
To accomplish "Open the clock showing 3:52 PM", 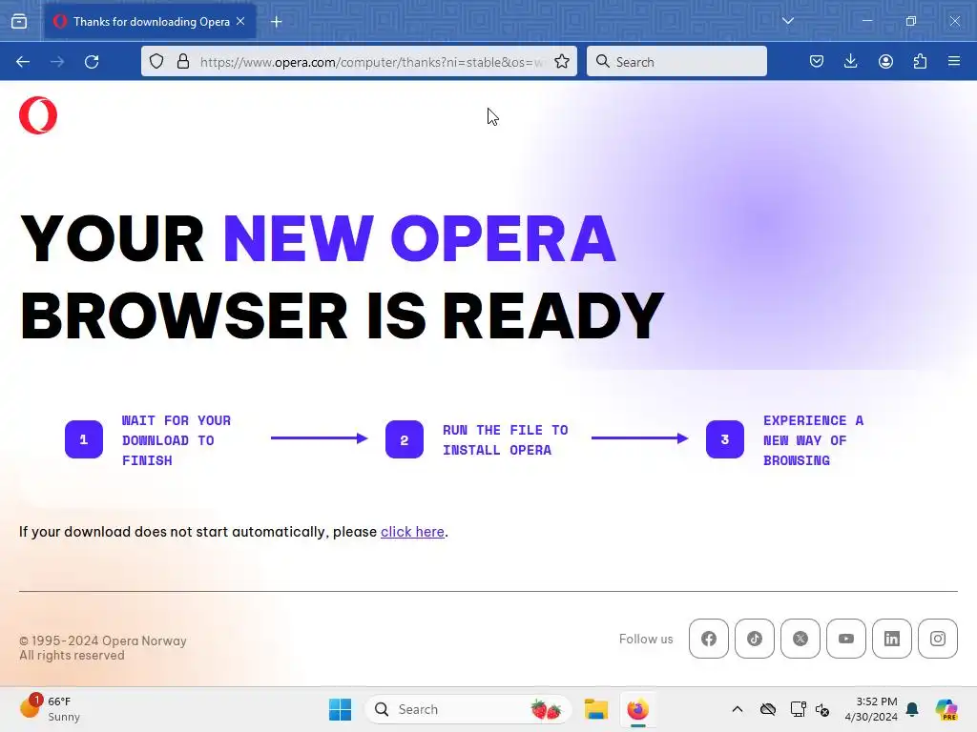I will pyautogui.click(x=871, y=709).
